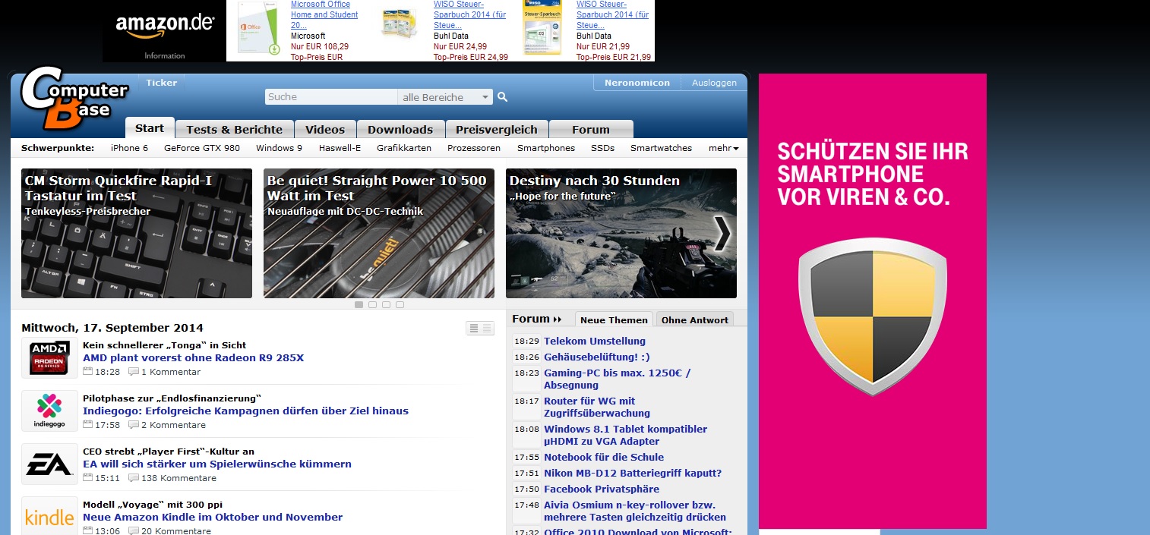Click inside the Suche search field
1150x535 pixels.
coord(331,97)
